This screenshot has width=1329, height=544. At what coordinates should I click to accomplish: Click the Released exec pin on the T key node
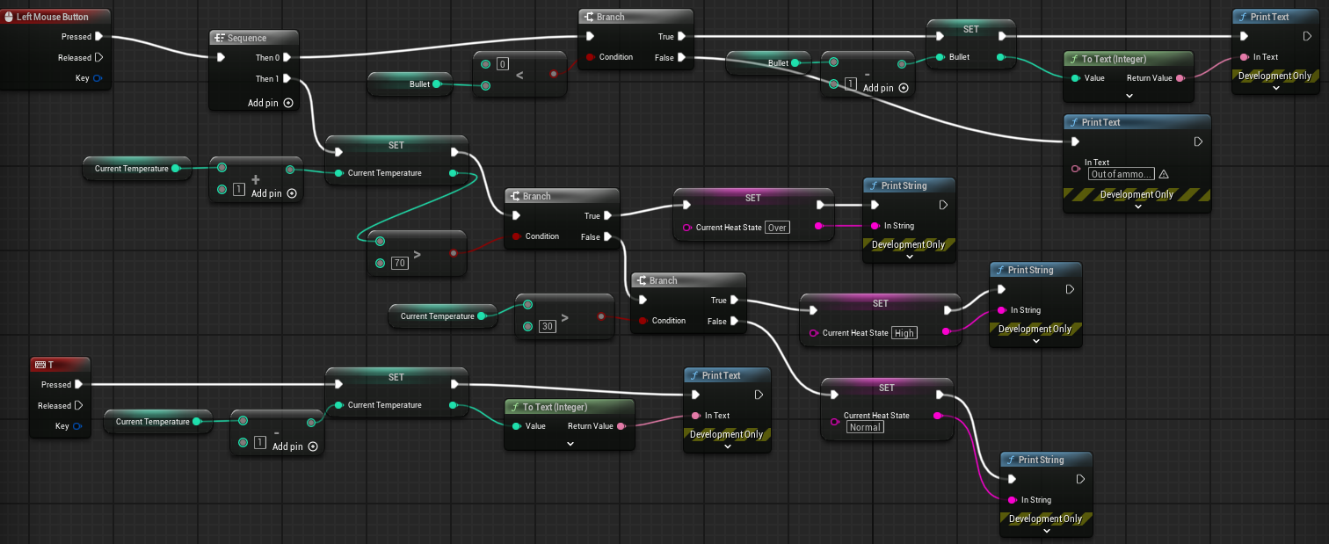click(x=77, y=405)
